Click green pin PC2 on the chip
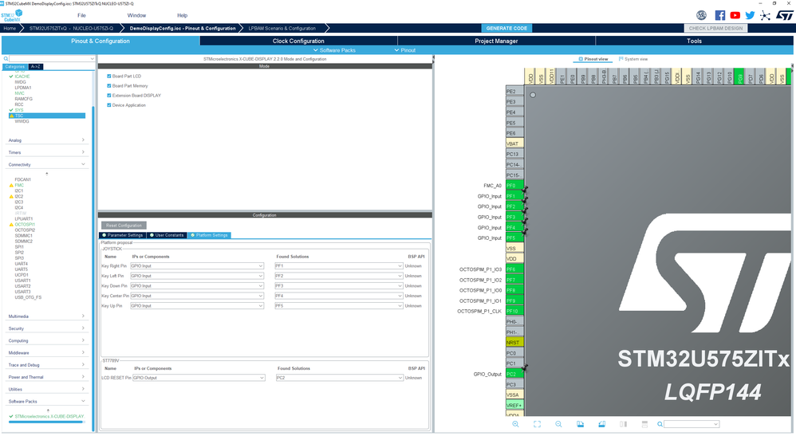 tap(514, 374)
